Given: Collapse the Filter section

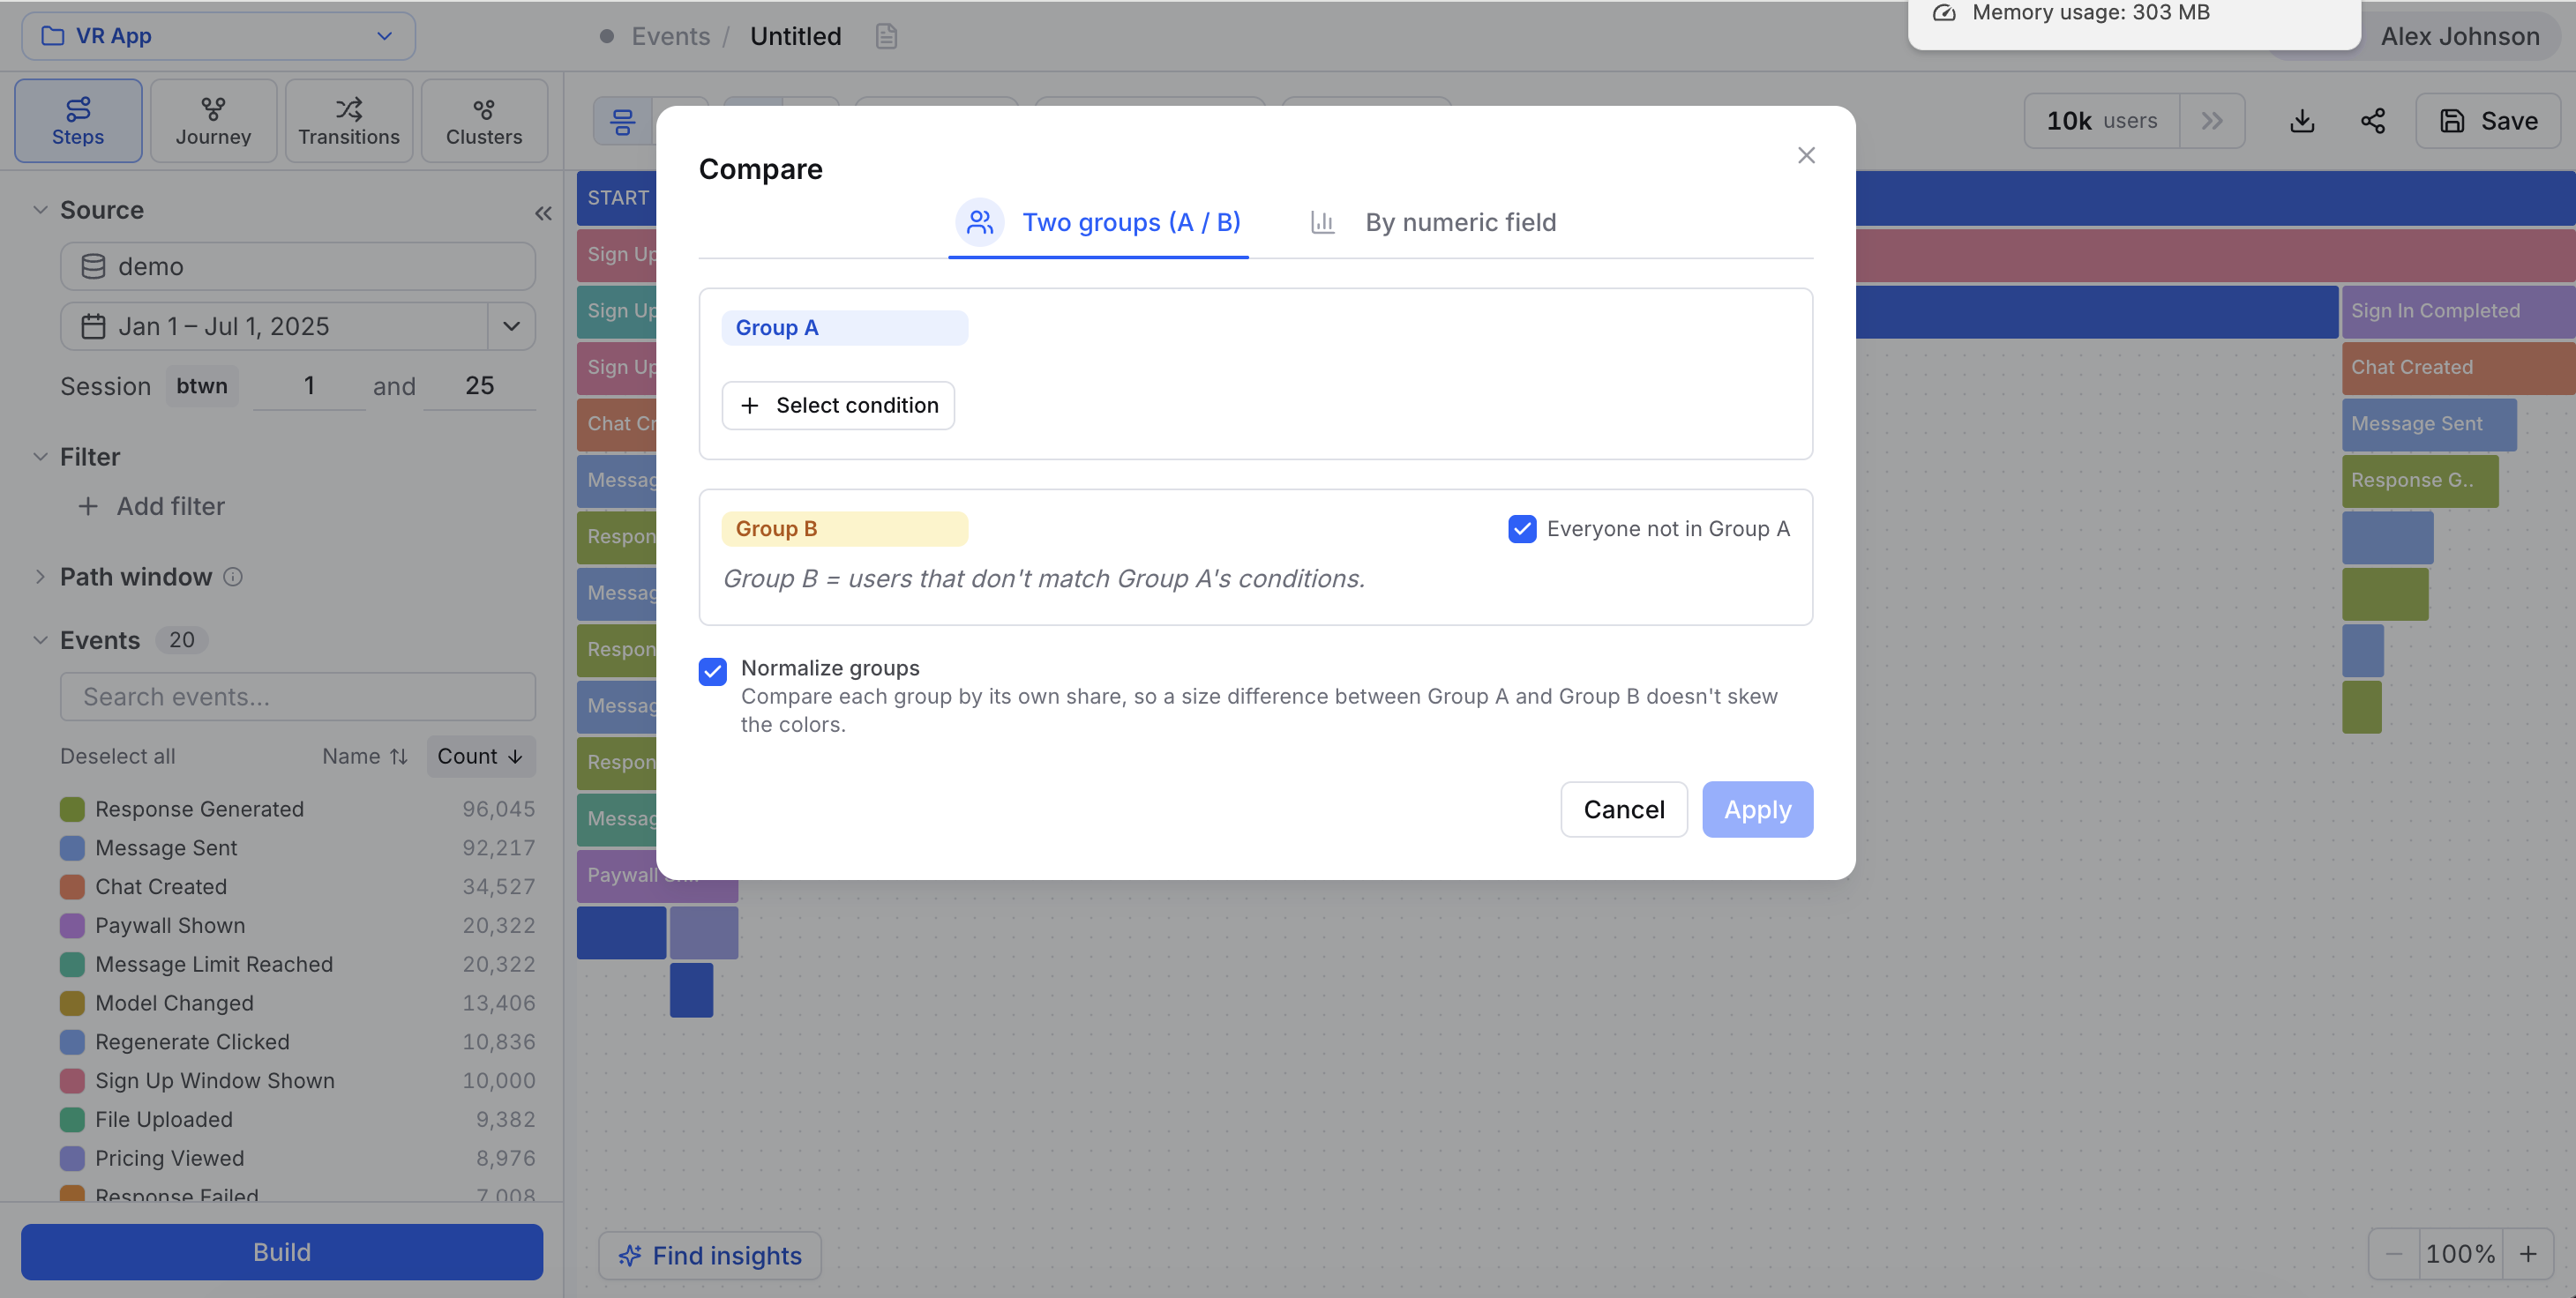Looking at the screenshot, I should (x=40, y=457).
